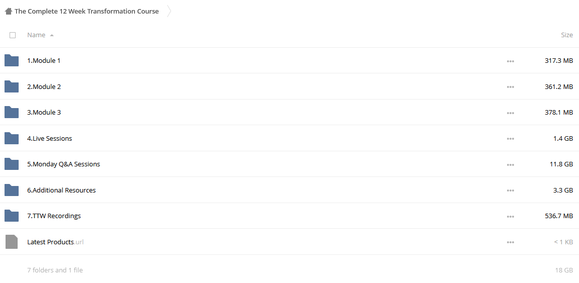Click the Name column sort arrow

click(52, 35)
